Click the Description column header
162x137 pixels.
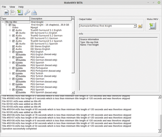point(51,19)
